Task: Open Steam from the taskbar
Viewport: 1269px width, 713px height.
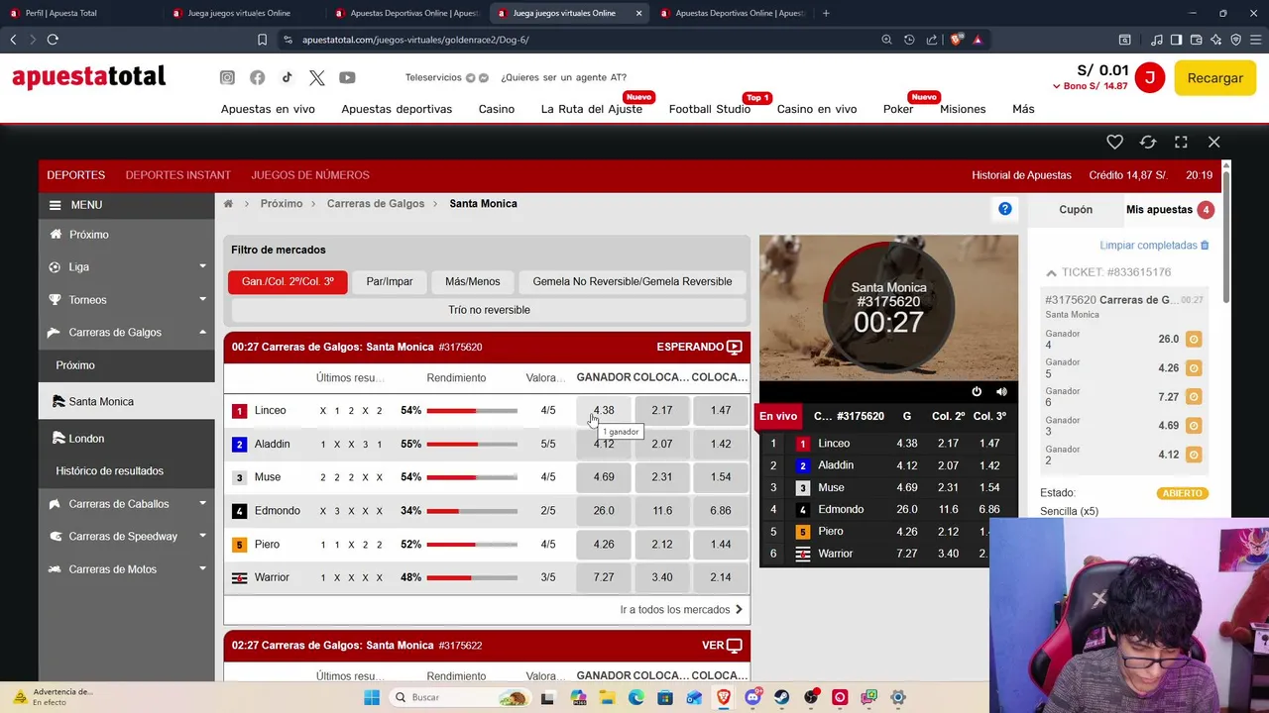Action: pyautogui.click(x=781, y=697)
